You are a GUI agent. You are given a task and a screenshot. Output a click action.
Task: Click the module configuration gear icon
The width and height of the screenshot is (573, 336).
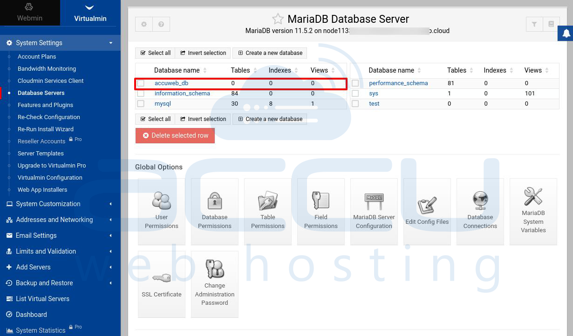point(144,24)
